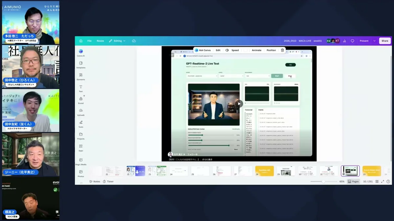The image size is (394, 221).
Task: Select yellow page 33 thumbnail
Action: coord(372,171)
